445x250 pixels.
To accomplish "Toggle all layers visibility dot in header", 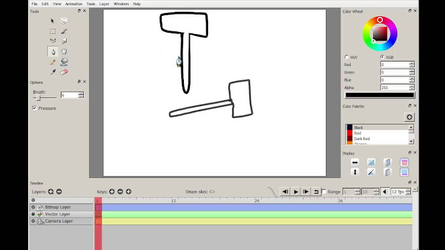I will tap(33, 200).
